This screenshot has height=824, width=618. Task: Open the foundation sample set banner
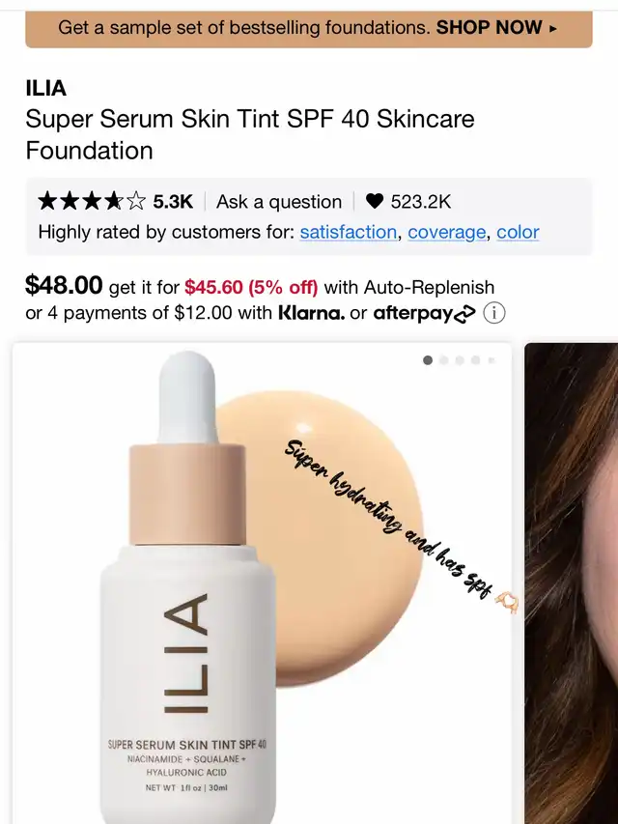point(309,28)
